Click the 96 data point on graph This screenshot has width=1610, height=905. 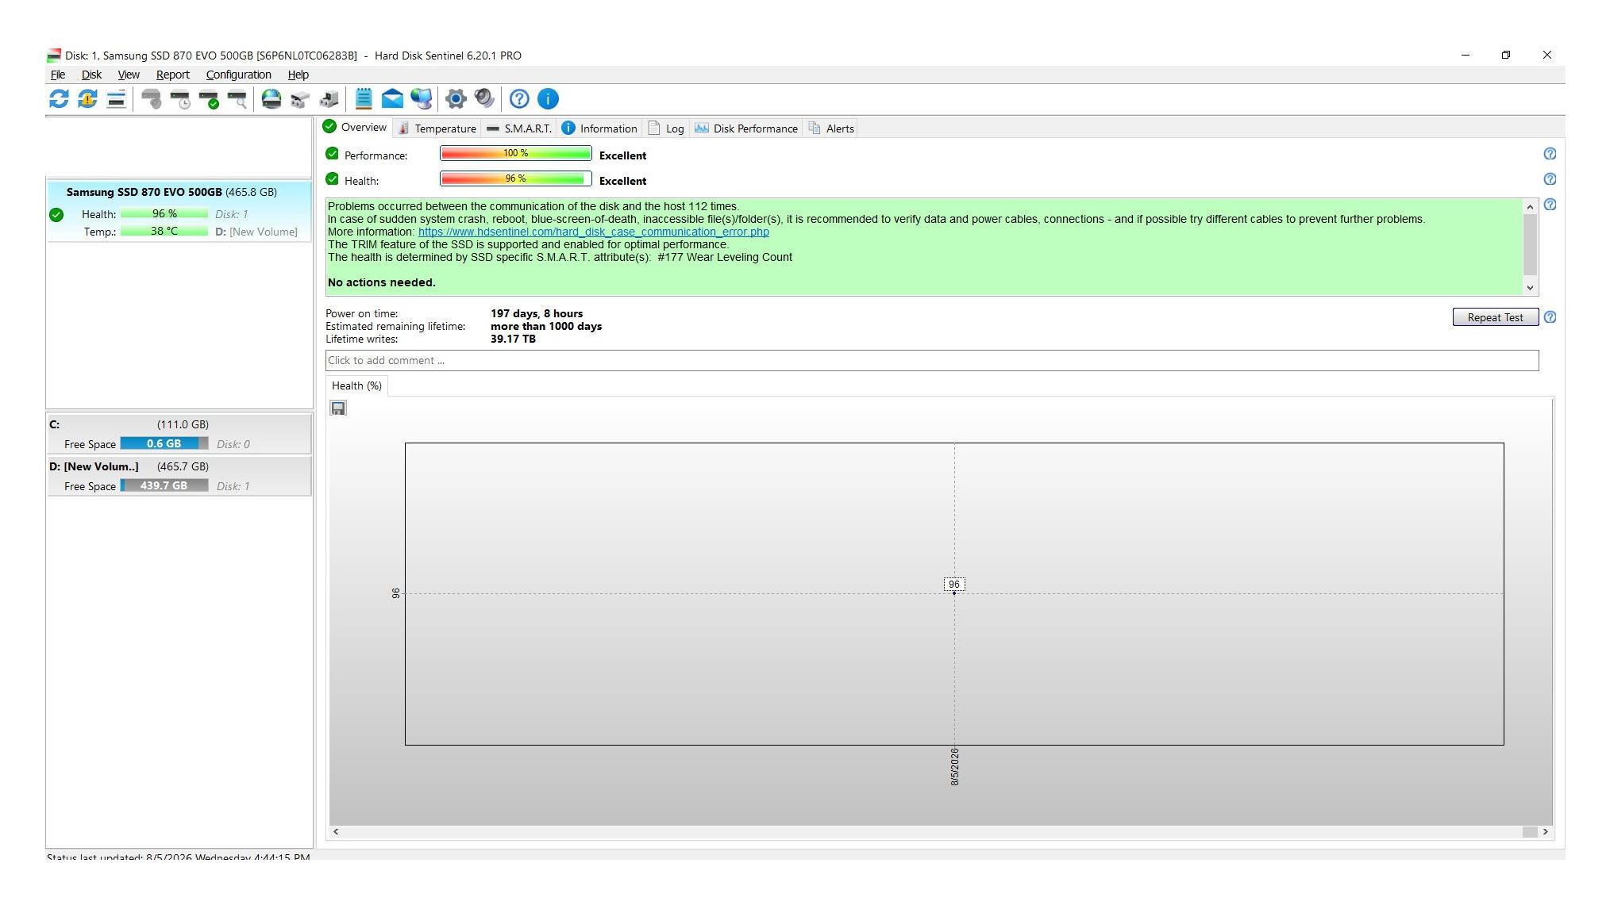tap(954, 592)
